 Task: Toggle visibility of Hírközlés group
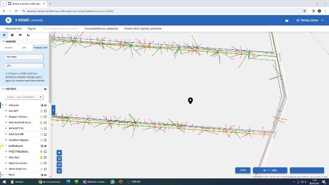pos(45,105)
